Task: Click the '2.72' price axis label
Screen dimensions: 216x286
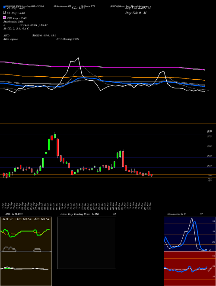Action: pyautogui.click(x=210, y=136)
